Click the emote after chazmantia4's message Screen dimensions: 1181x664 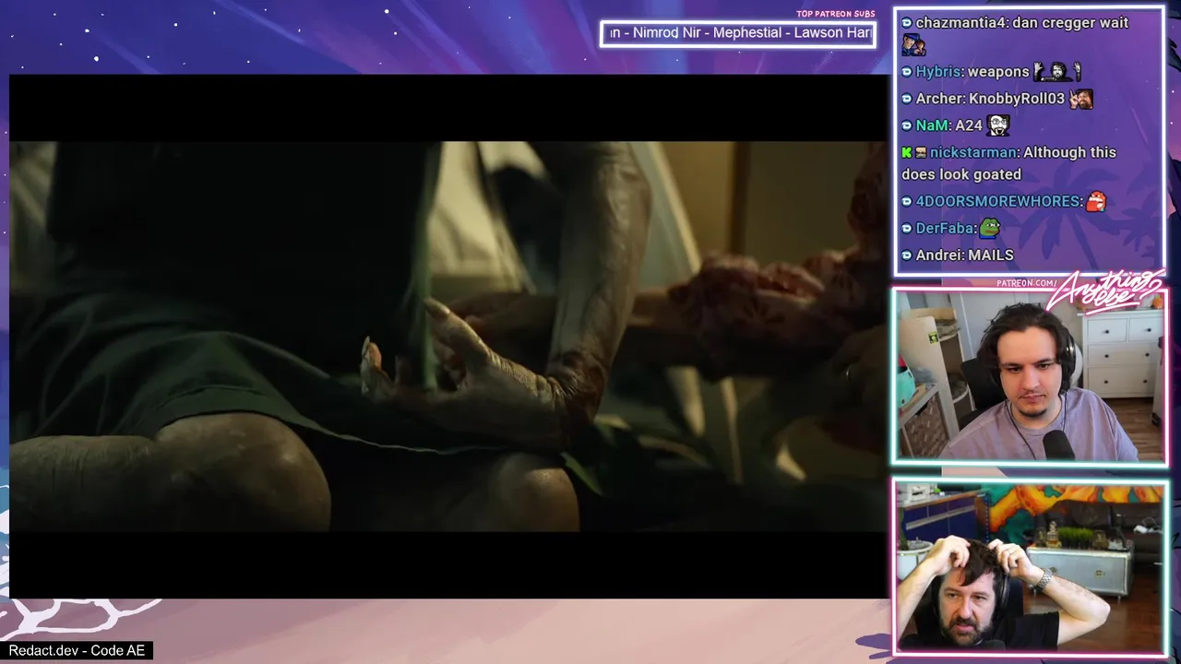point(913,44)
